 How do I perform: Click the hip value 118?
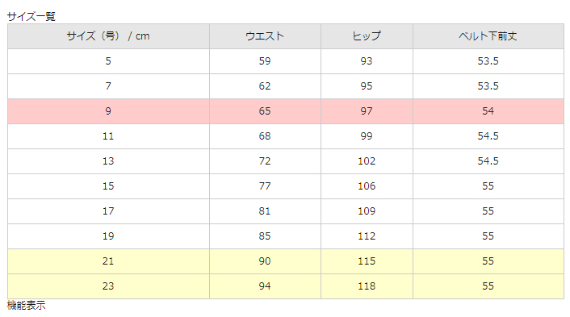367,286
